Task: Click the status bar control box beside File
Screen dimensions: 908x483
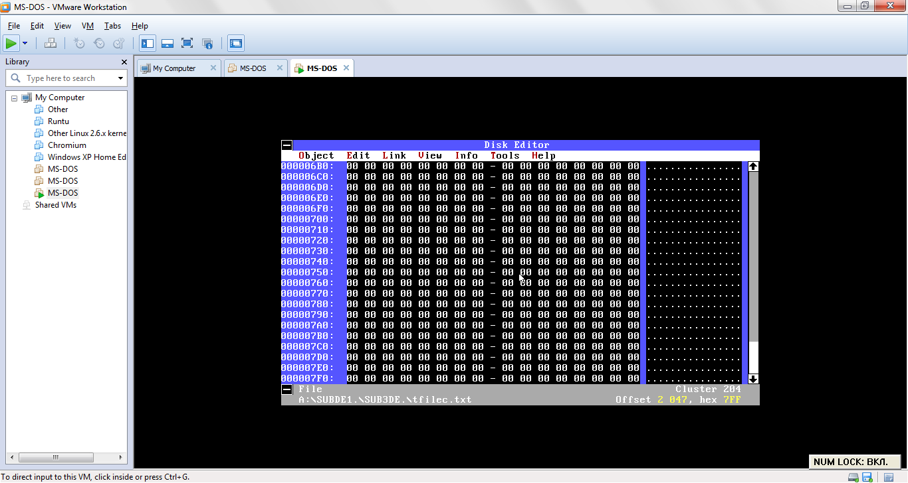Action: click(286, 389)
